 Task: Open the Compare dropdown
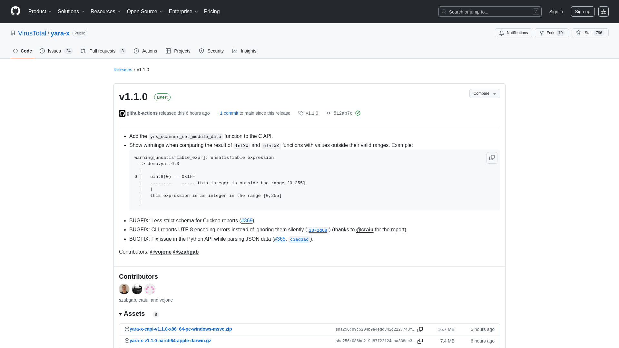[485, 93]
